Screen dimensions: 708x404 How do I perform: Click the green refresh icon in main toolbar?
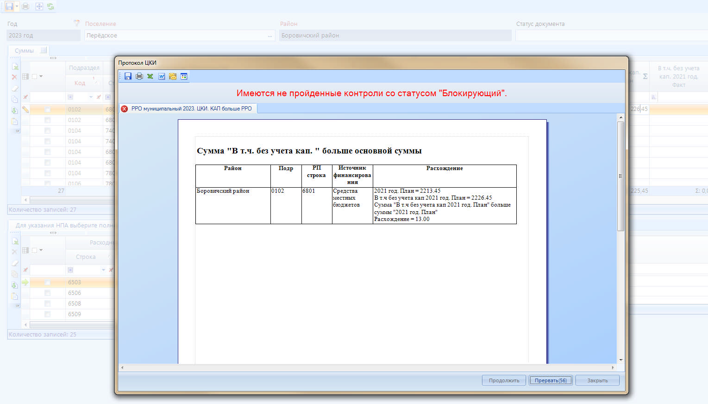point(50,6)
